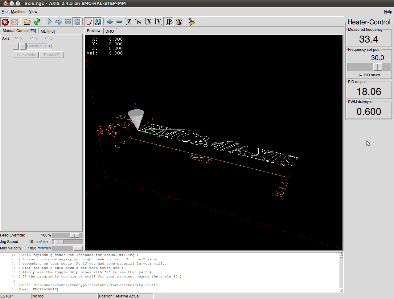Stop the running program
The height and width of the screenshot is (299, 394).
pyautogui.click(x=77, y=22)
